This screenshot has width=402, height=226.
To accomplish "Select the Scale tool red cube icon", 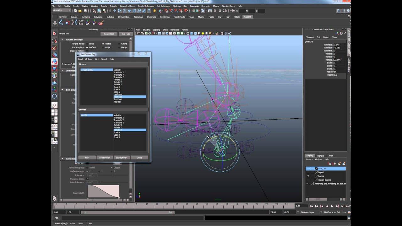I will pyautogui.click(x=54, y=68).
